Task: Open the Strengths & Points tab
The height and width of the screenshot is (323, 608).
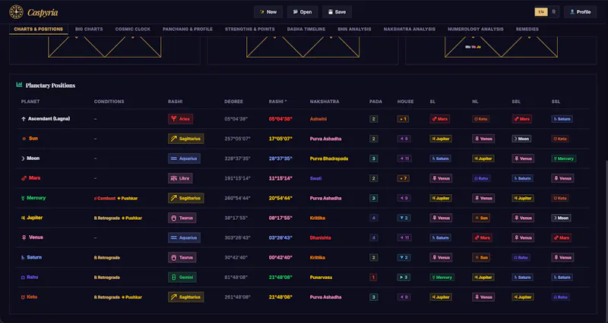Action: click(x=250, y=29)
